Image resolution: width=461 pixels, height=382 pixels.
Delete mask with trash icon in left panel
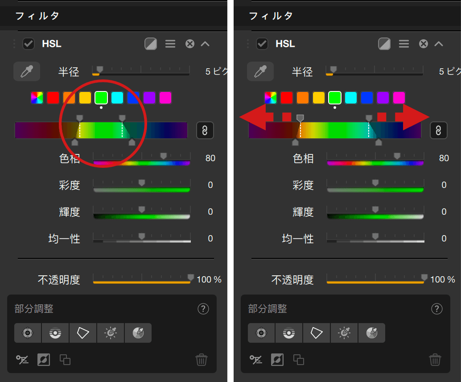[x=202, y=360]
